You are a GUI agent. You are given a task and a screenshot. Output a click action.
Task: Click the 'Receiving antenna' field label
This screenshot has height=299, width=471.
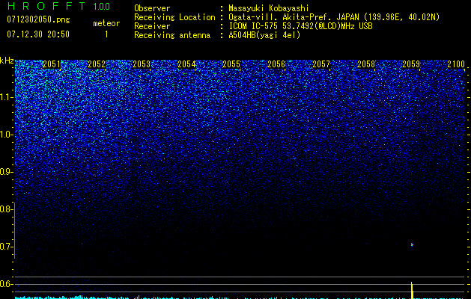(x=172, y=35)
